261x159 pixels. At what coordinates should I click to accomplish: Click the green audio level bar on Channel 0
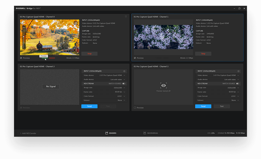[x=45, y=58]
